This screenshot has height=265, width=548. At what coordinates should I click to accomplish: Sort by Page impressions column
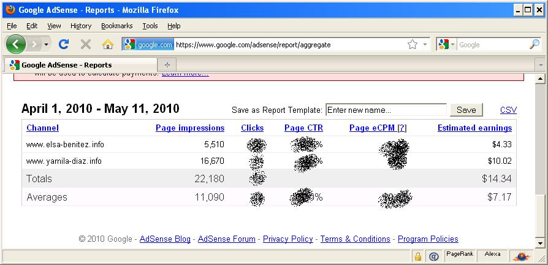[190, 128]
